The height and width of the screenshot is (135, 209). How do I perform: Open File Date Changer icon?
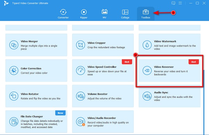(14, 121)
